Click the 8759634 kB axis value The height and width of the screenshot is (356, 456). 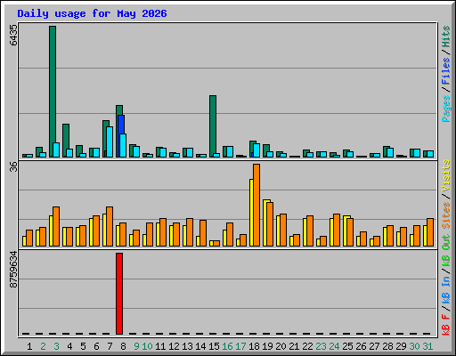[13, 270]
